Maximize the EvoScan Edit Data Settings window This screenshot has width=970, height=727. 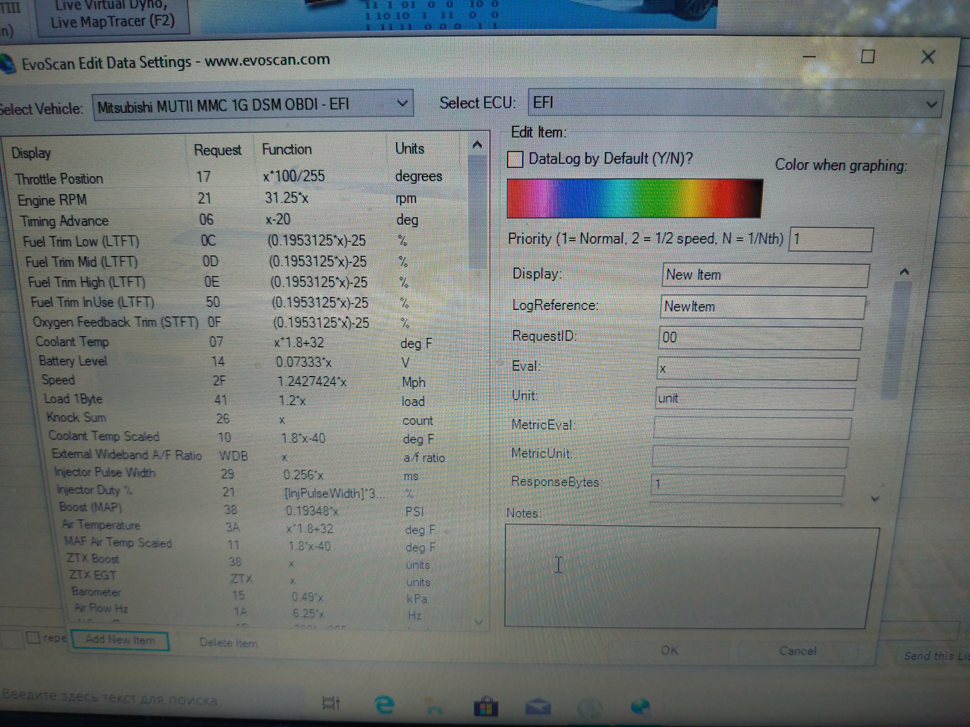click(x=867, y=57)
